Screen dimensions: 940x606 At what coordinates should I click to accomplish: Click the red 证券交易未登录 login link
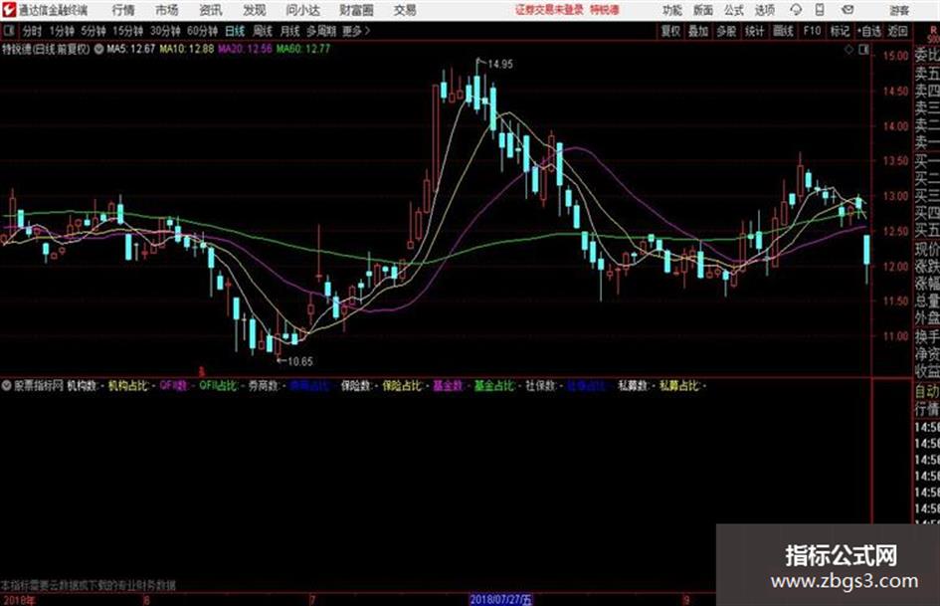[x=549, y=10]
